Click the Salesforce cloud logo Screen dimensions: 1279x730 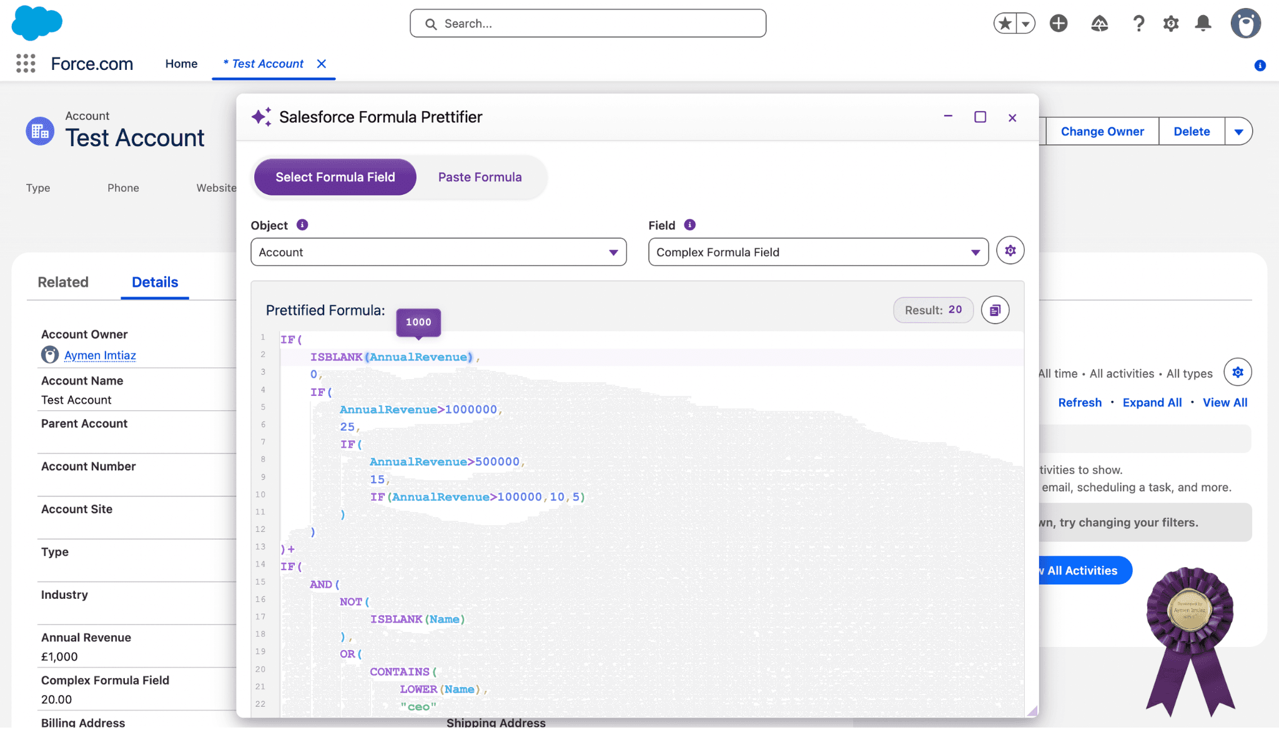[x=37, y=22]
